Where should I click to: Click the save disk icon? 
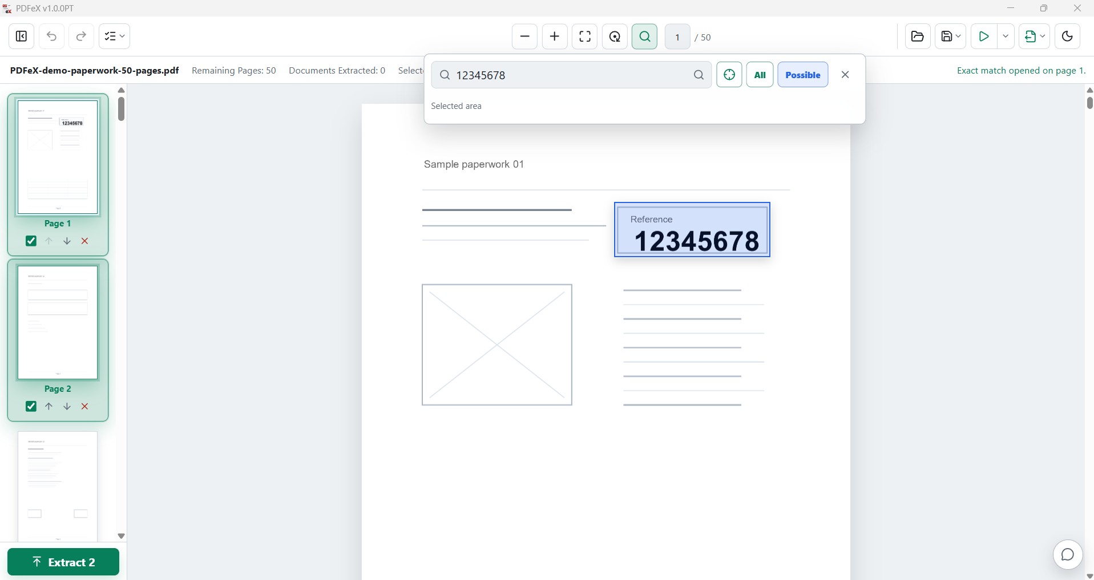pyautogui.click(x=946, y=36)
